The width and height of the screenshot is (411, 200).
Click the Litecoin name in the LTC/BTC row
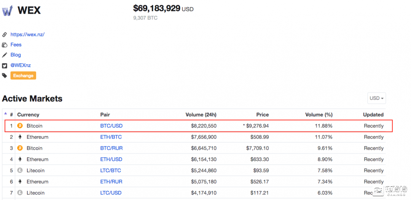point(36,170)
